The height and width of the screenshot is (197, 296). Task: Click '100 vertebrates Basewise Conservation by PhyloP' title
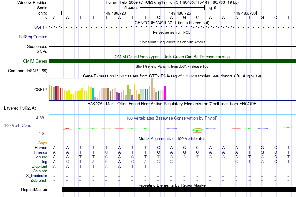(x=172, y=118)
